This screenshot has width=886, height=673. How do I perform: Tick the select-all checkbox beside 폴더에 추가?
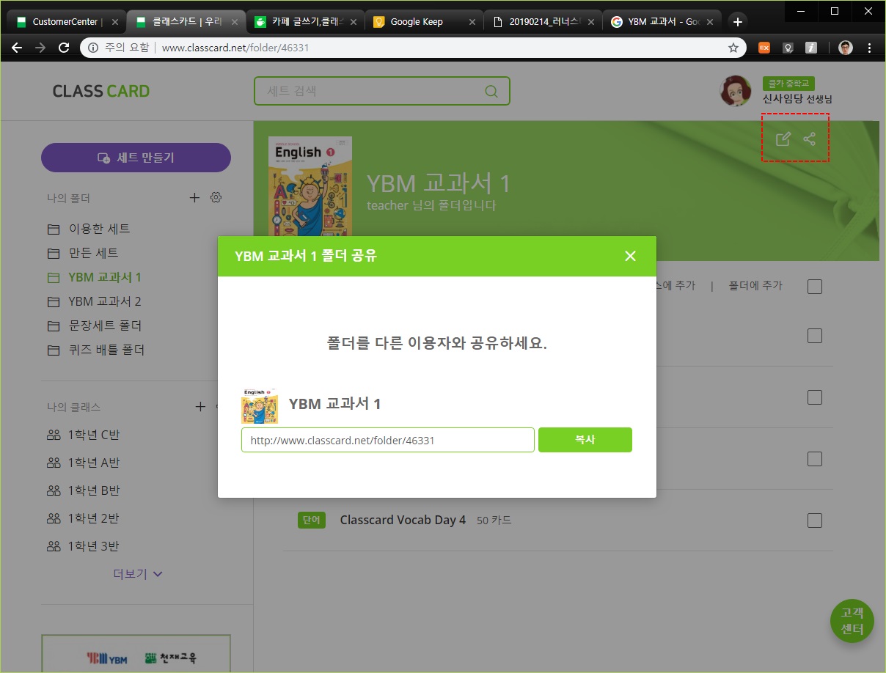(815, 287)
